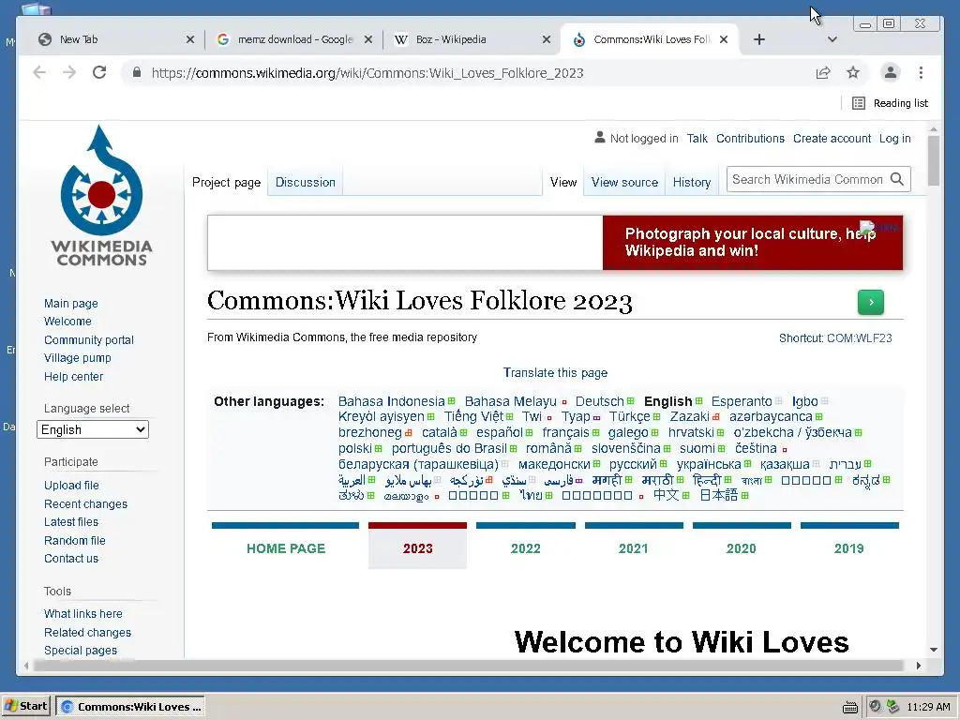This screenshot has width=960, height=720.
Task: Close the Commons Wiki Loves Folklore tab
Action: click(724, 39)
